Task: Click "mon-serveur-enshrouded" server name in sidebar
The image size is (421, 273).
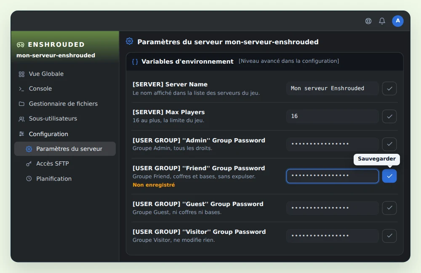Action: [x=56, y=55]
